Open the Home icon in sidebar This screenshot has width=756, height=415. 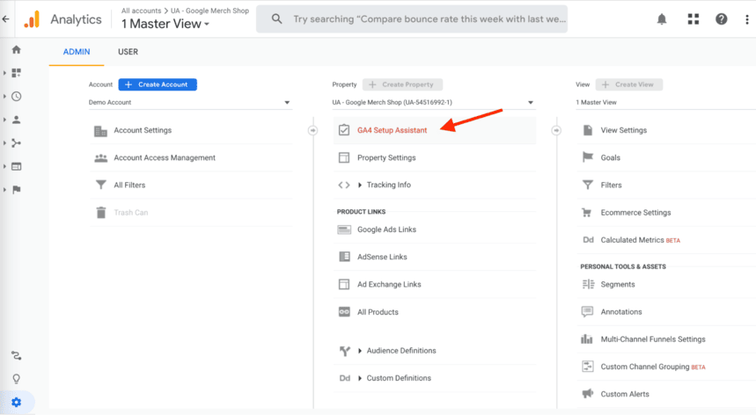(16, 50)
